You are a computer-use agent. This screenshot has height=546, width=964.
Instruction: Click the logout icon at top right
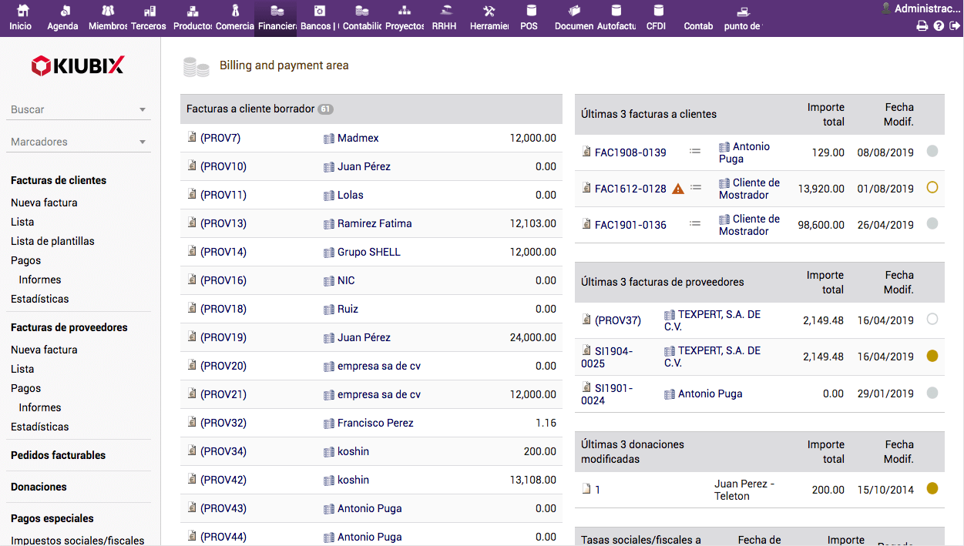pos(955,26)
